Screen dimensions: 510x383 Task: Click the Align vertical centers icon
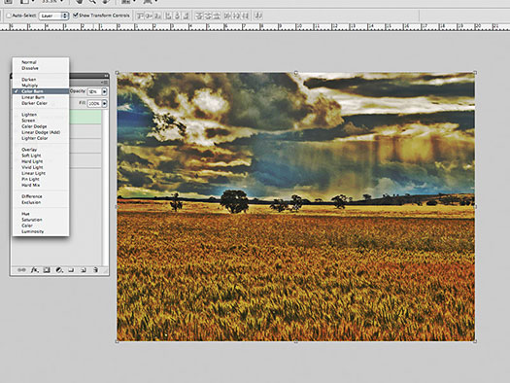[x=149, y=16]
